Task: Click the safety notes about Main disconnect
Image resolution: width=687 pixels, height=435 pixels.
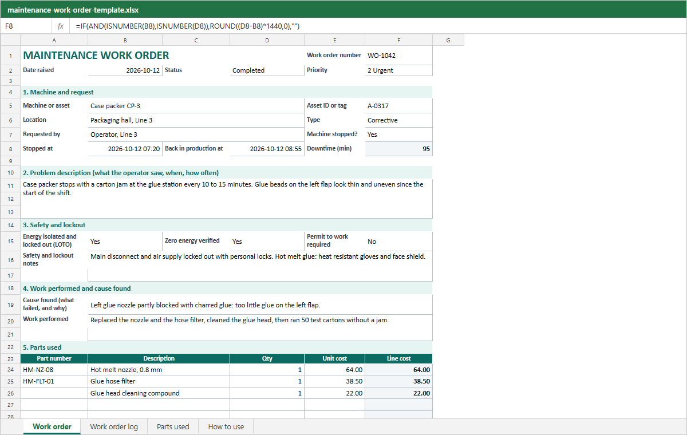Action: (x=260, y=266)
